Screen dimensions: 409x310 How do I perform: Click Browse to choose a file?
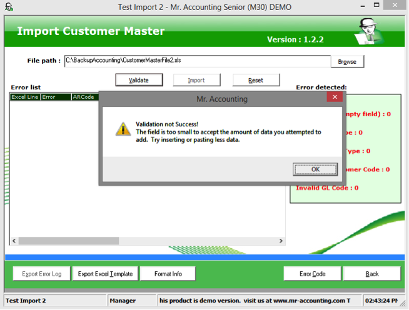pos(347,62)
